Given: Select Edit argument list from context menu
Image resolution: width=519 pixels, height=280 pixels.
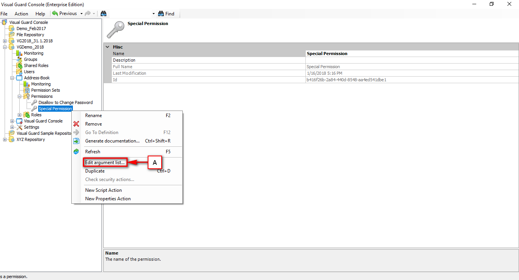Looking at the screenshot, I should [105, 163].
